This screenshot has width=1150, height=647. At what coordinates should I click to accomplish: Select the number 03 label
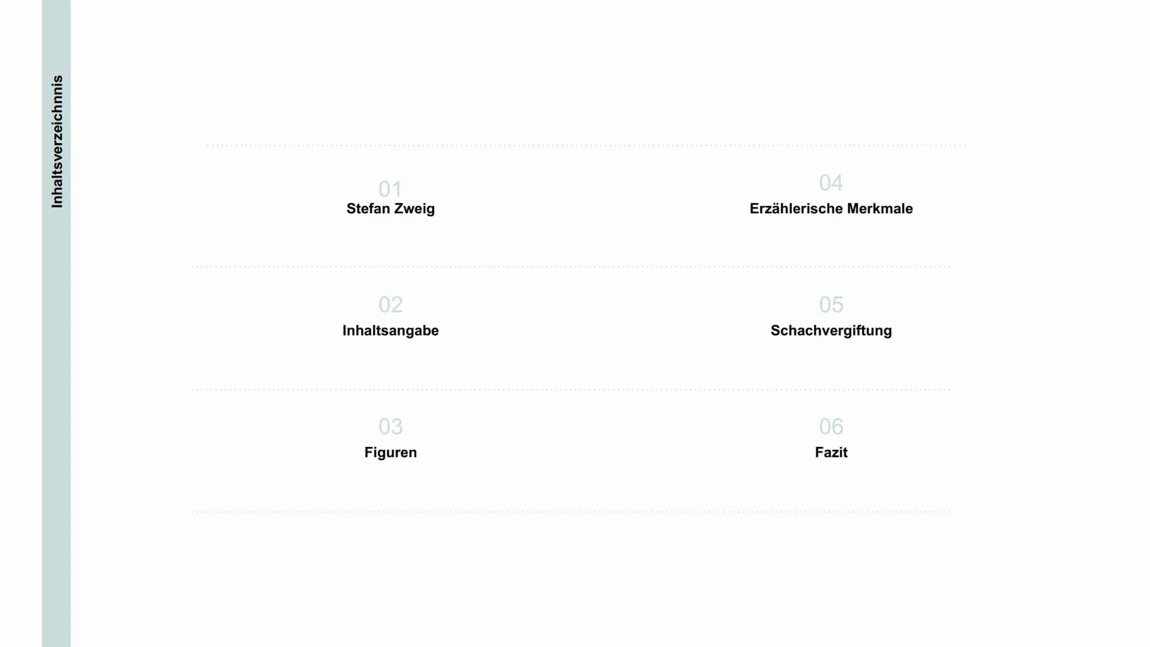391,427
